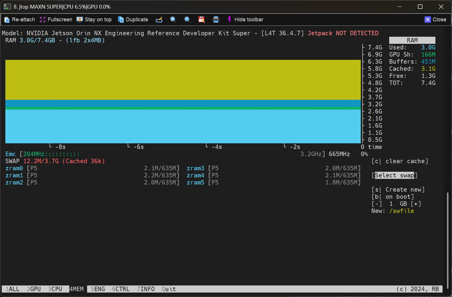452x297 pixels.
Task: Toggle Stay on top for this window
Action: tap(94, 20)
